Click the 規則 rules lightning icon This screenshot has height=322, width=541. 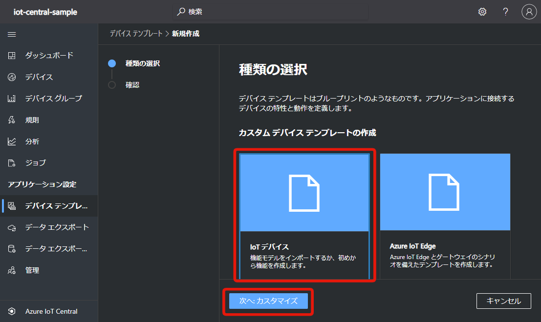click(x=12, y=120)
